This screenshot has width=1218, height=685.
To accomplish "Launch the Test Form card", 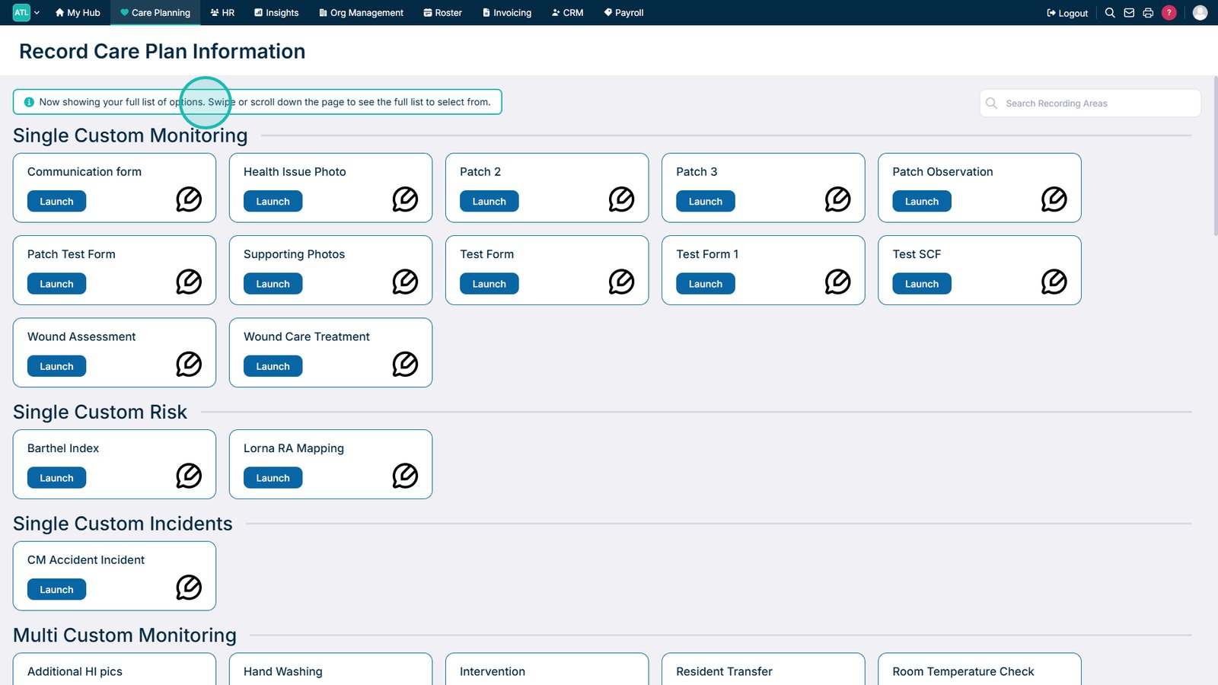I will (489, 283).
